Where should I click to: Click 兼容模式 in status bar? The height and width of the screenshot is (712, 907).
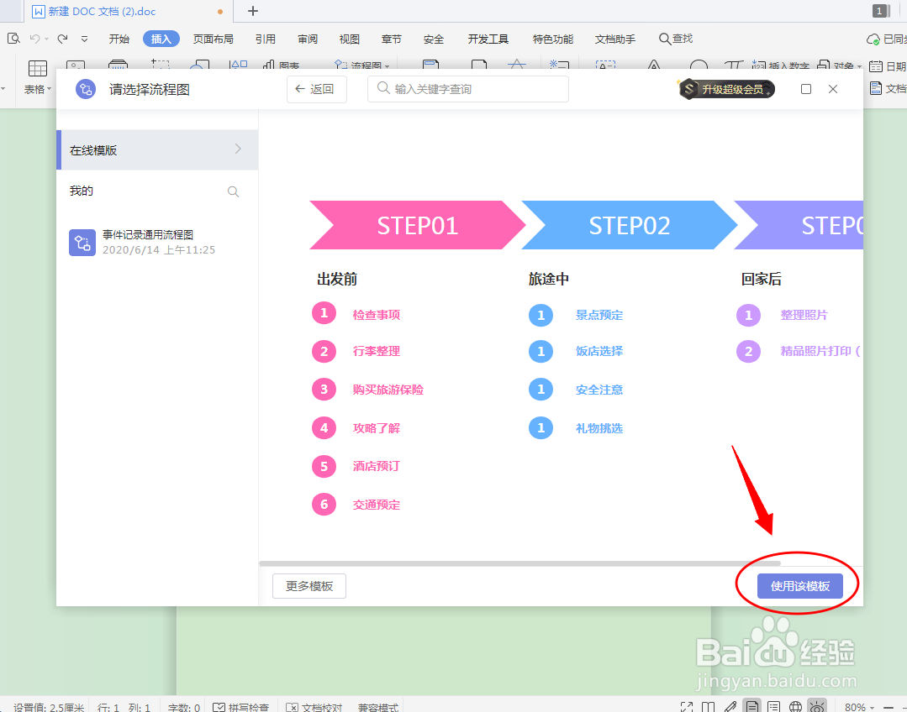point(377,707)
